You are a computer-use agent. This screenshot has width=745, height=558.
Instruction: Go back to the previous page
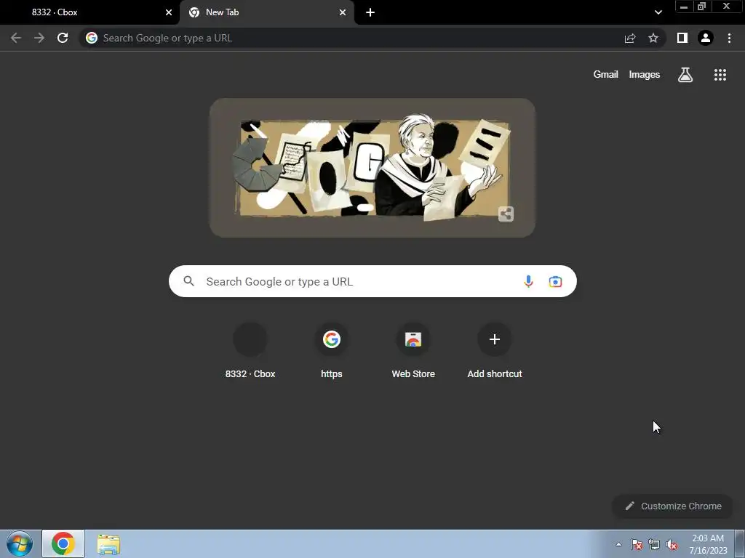(16, 38)
